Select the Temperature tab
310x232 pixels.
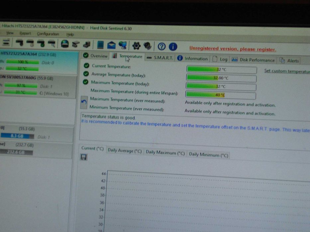coord(127,56)
